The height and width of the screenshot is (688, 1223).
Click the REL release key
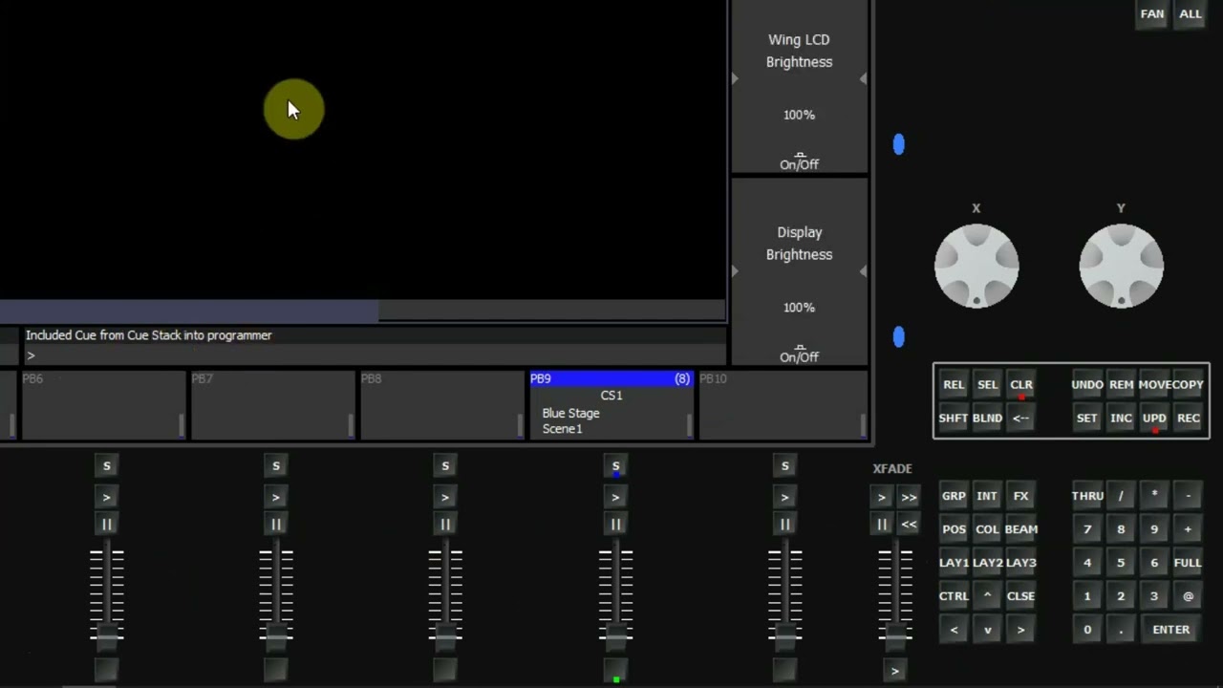click(954, 385)
